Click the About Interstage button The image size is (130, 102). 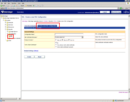point(116,12)
